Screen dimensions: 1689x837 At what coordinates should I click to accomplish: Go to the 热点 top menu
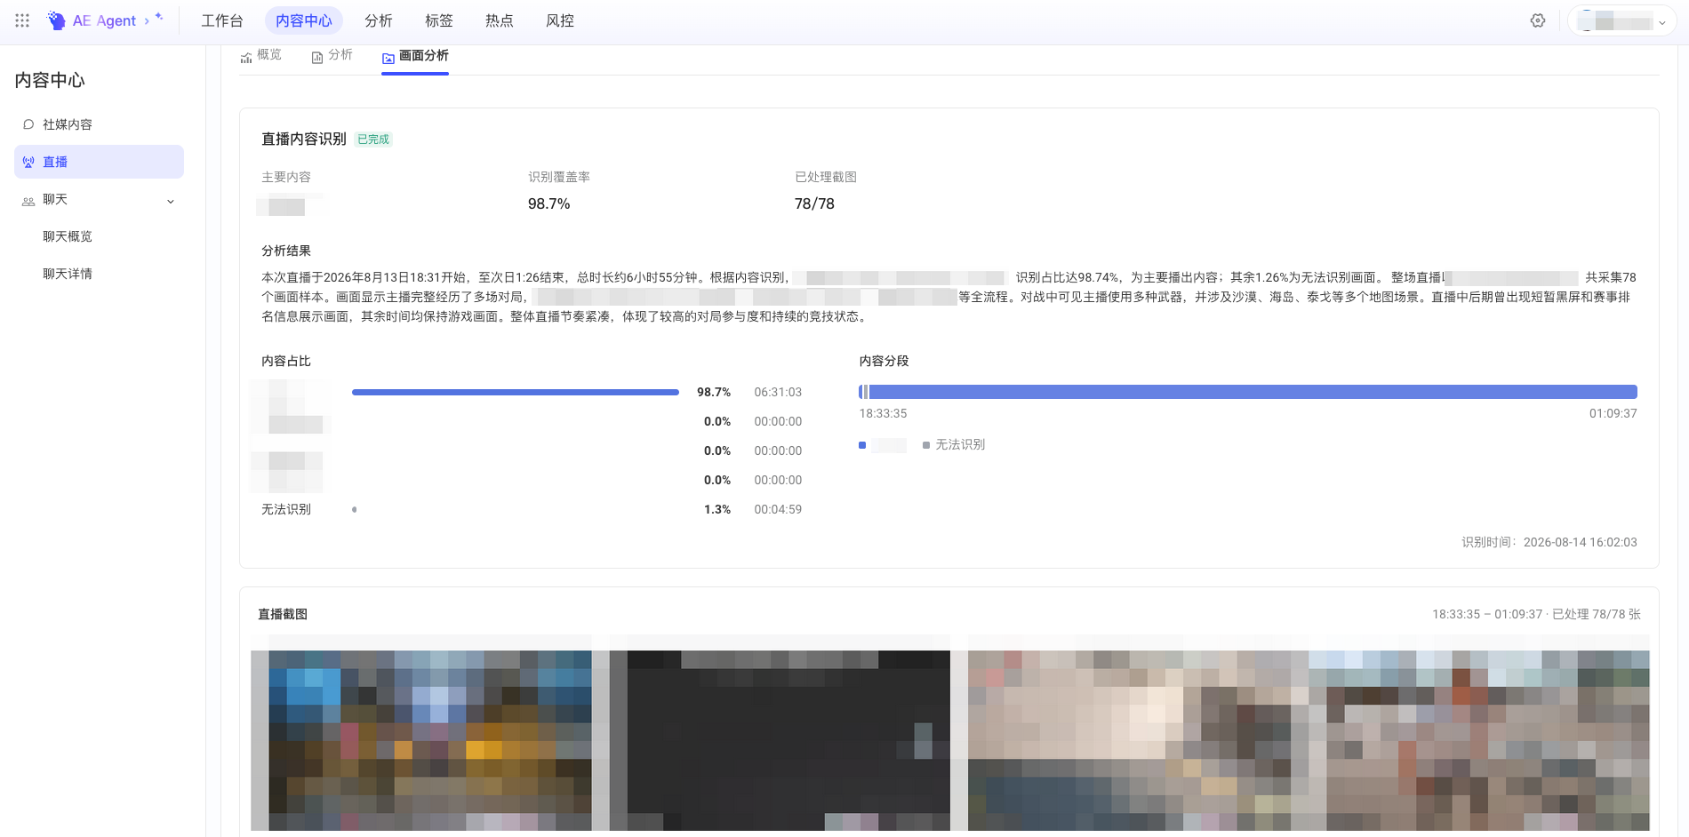500,20
